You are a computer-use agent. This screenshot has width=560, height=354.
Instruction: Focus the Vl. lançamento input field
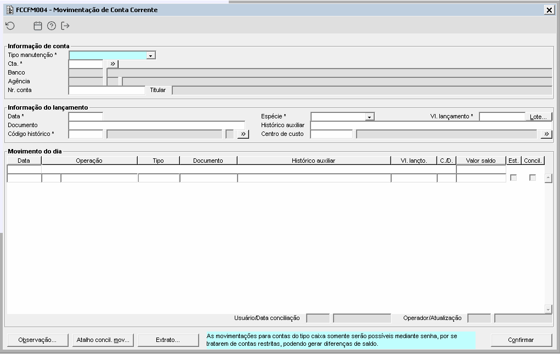(x=502, y=117)
